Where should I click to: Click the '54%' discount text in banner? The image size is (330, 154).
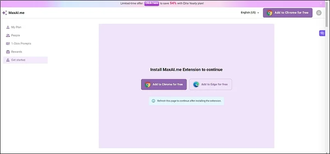point(173,3)
